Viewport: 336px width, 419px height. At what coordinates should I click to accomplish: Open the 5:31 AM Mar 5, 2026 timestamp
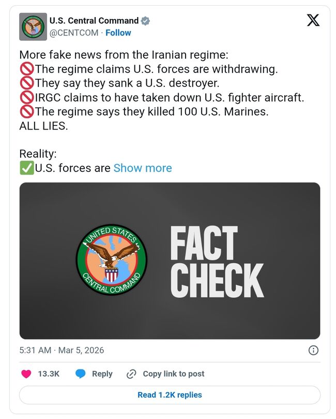pyautogui.click(x=62, y=350)
